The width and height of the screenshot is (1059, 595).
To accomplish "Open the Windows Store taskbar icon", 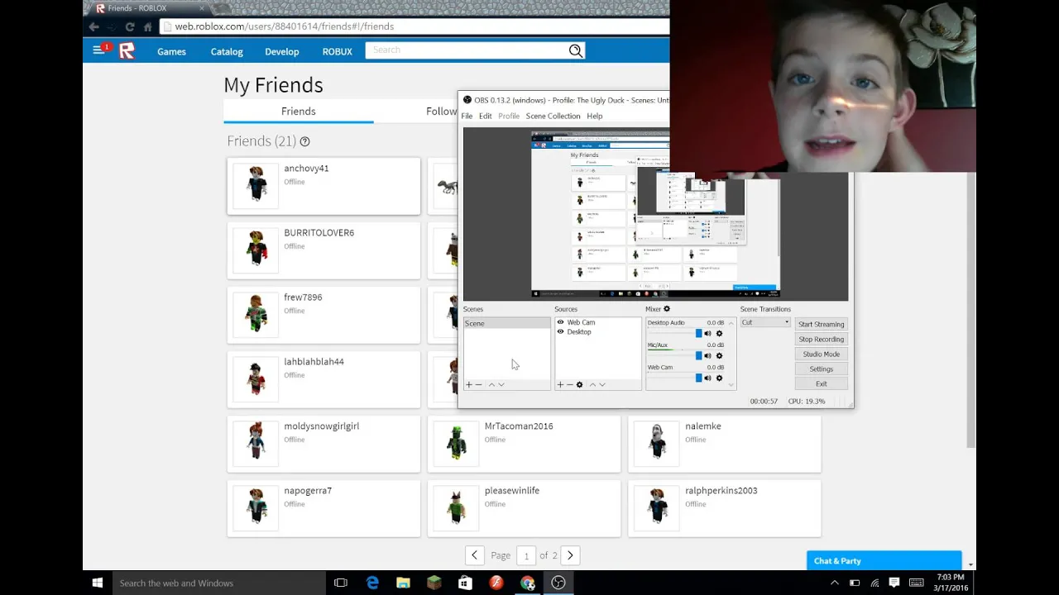I will coord(465,583).
